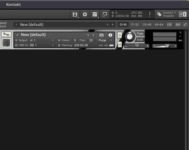Screen dimensions: 189x150
Task: Open Kontakt options with the gear icon
Action: coord(85,14)
